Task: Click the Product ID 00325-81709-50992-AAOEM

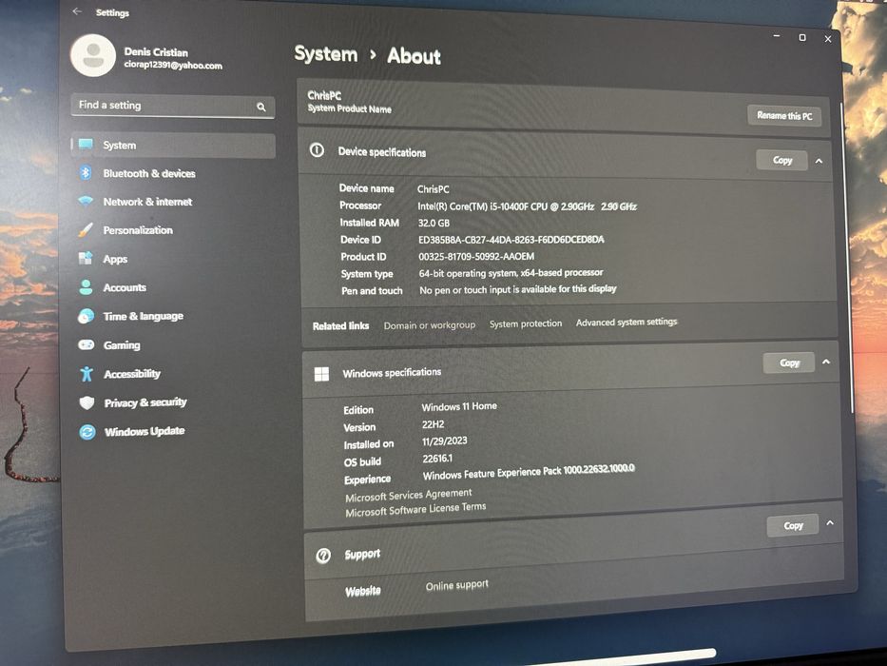Action: tap(476, 257)
